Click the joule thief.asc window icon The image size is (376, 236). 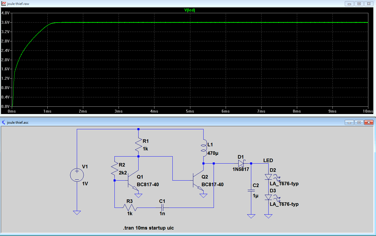(4, 123)
